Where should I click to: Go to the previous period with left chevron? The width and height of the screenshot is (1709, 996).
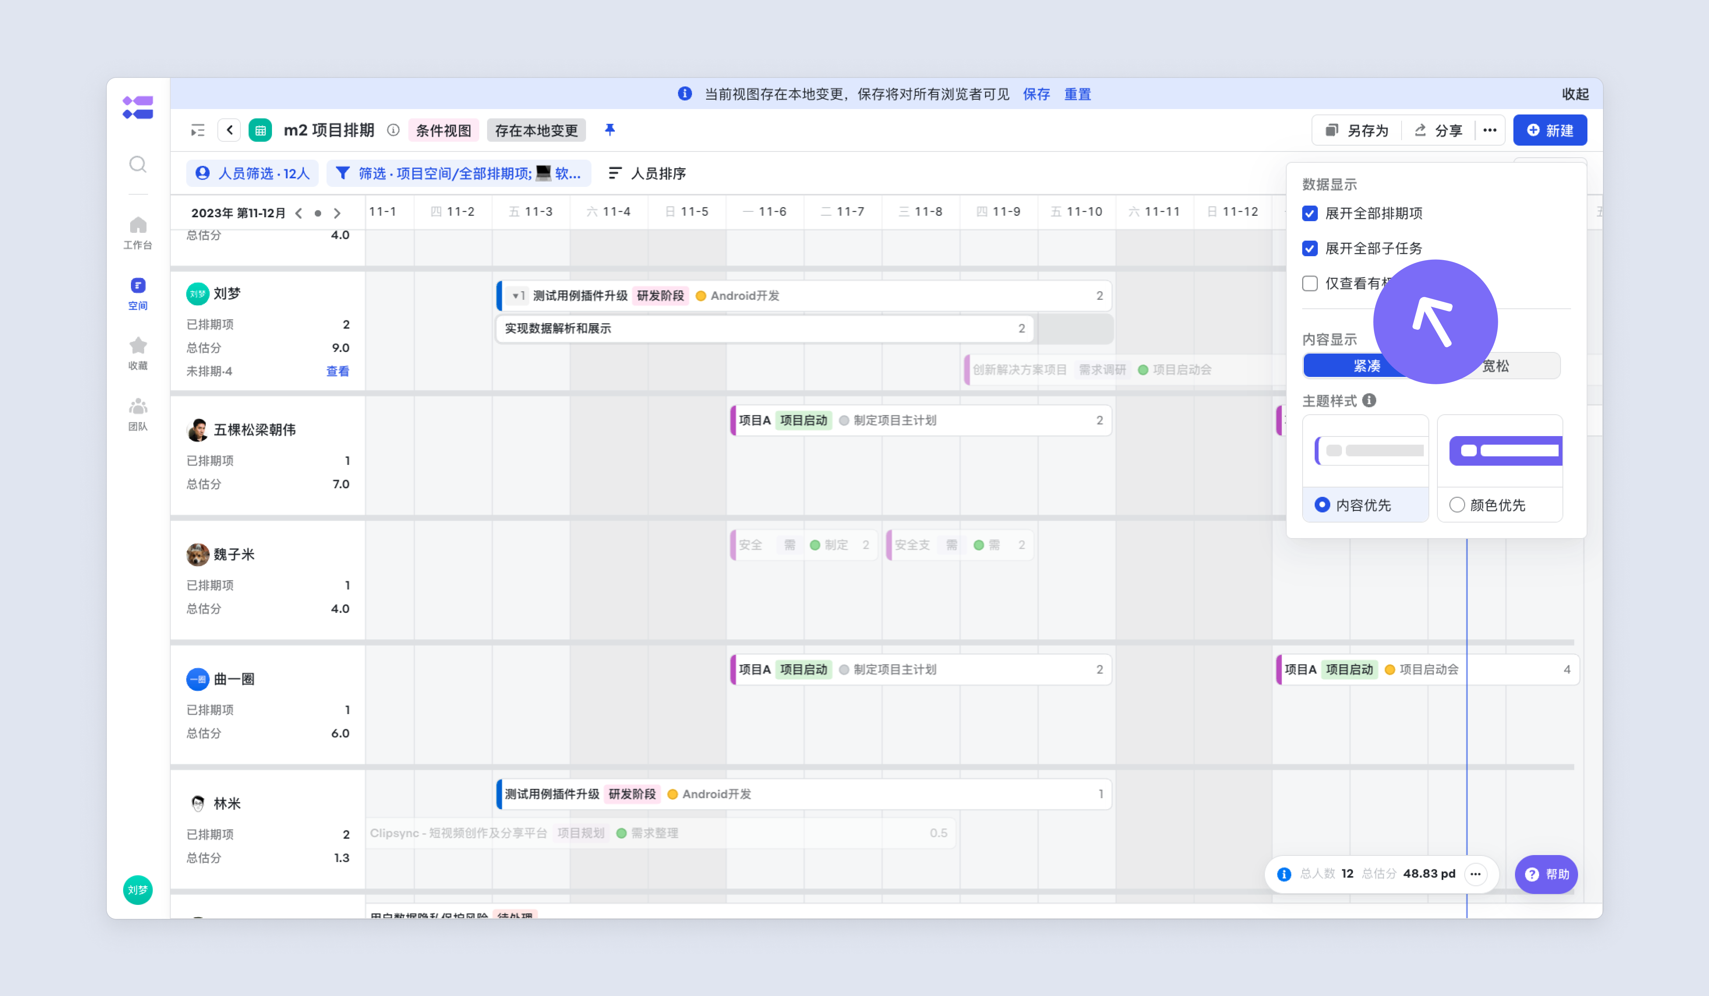[298, 213]
